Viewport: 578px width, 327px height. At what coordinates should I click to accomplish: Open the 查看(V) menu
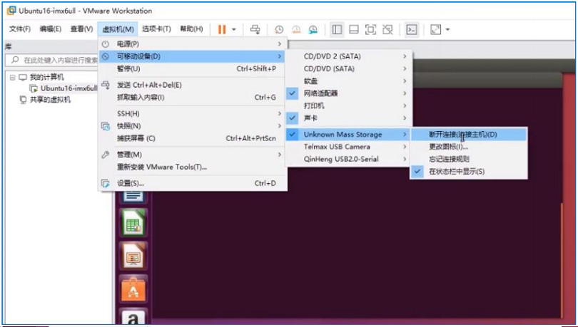(81, 29)
